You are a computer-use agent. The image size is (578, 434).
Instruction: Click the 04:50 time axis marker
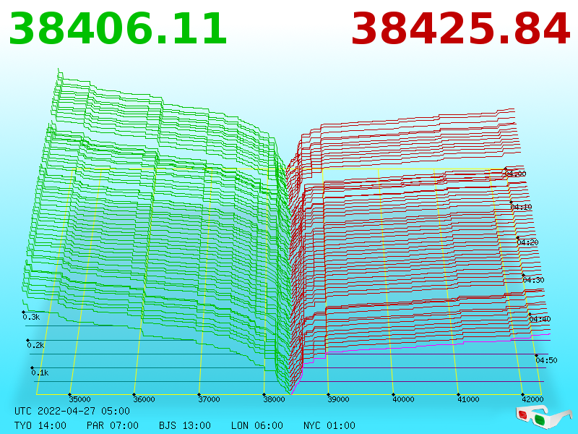tap(546, 360)
